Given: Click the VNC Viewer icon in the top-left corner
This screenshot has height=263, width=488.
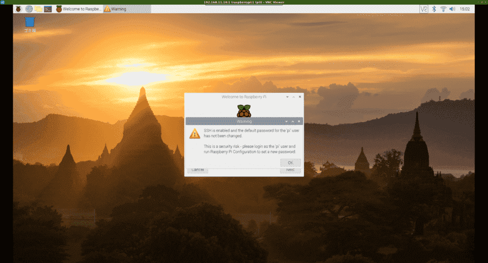Looking at the screenshot, I should point(3,2).
